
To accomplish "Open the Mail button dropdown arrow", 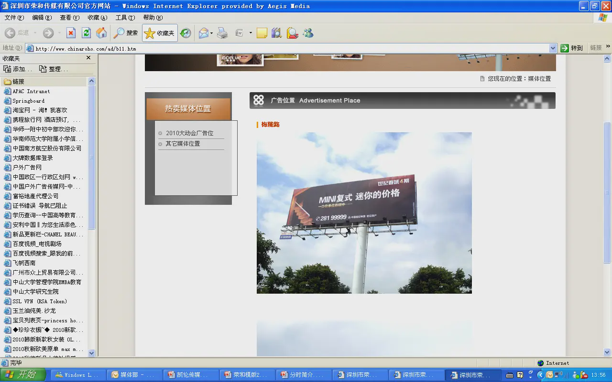I will pyautogui.click(x=212, y=33).
